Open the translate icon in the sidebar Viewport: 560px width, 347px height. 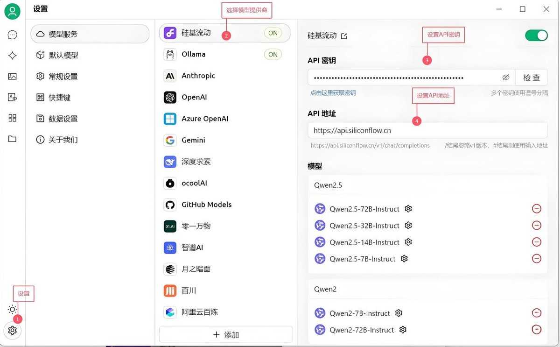pyautogui.click(x=13, y=97)
